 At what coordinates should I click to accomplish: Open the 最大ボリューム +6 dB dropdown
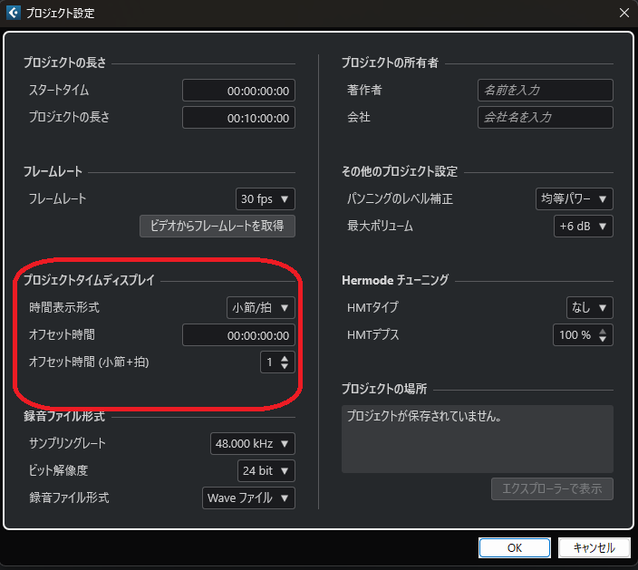coord(584,227)
